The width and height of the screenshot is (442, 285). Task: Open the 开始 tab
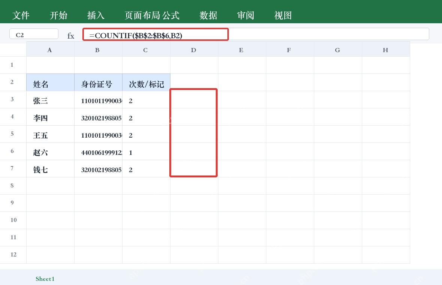pos(58,15)
